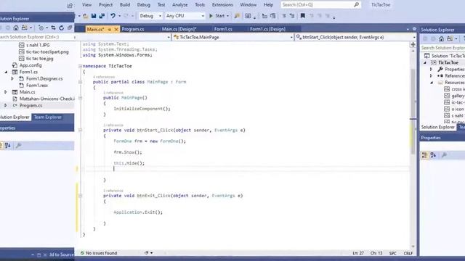Select Form1.resx in Solution Explorer
Viewport: 465px width, 261px height.
pyautogui.click(x=37, y=86)
